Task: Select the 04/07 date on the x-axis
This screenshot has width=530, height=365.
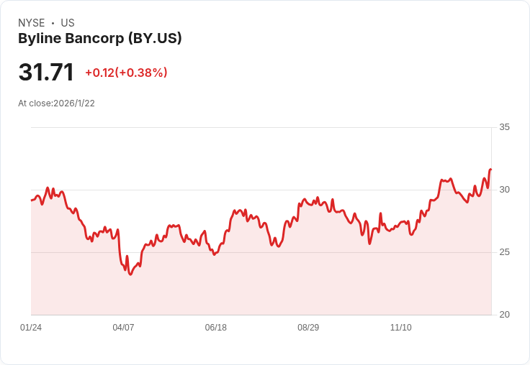Action: point(123,328)
